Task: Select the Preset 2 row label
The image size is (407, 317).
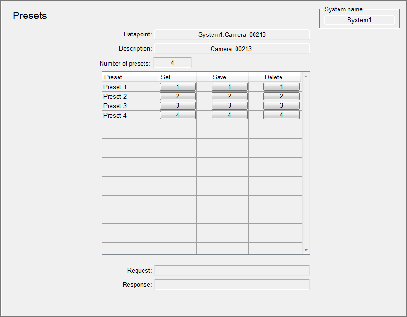Action: tap(115, 96)
